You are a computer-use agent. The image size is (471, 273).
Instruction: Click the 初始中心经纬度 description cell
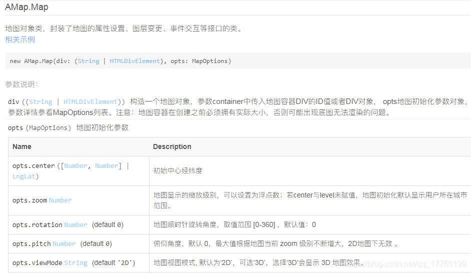click(x=178, y=170)
